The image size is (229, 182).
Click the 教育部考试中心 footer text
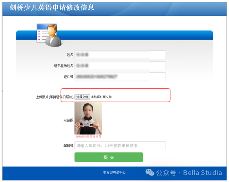pyautogui.click(x=114, y=172)
